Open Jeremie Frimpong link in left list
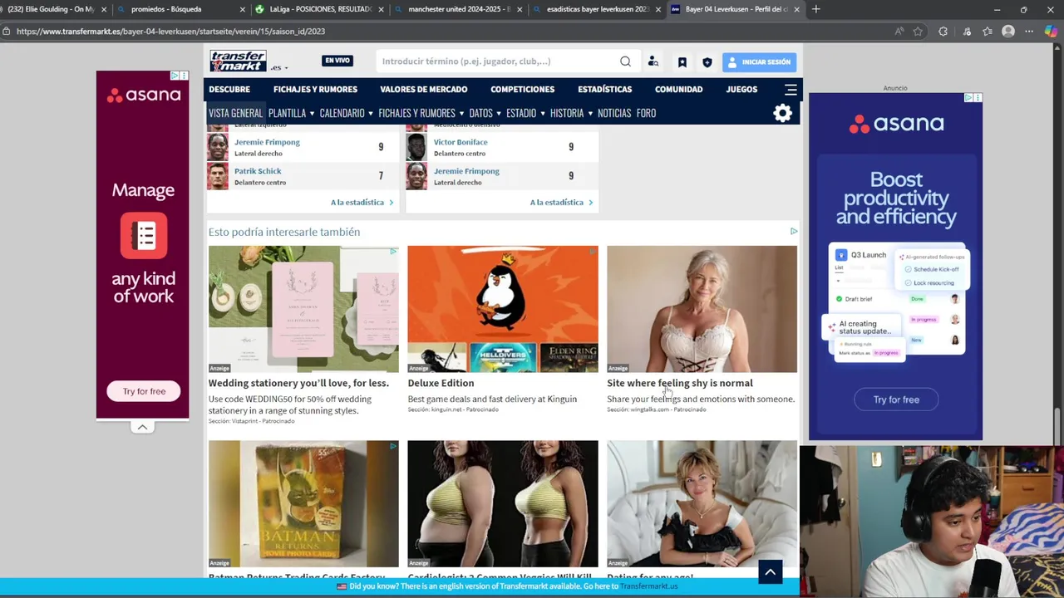This screenshot has height=598, width=1064. point(267,142)
